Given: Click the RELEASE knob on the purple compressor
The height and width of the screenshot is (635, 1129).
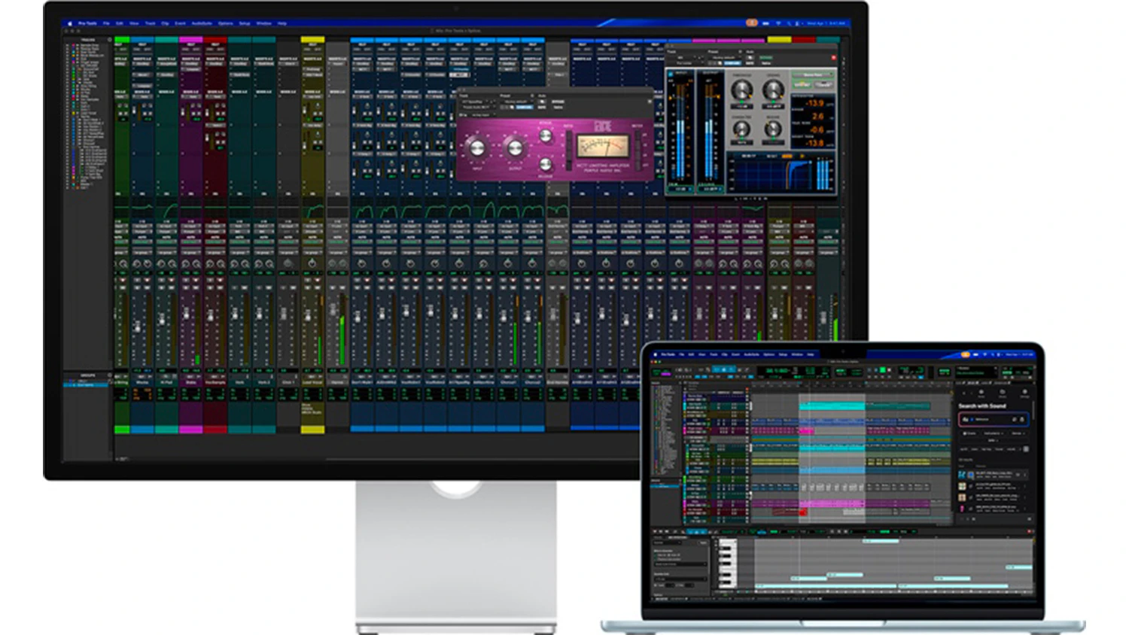Looking at the screenshot, I should (x=546, y=164).
